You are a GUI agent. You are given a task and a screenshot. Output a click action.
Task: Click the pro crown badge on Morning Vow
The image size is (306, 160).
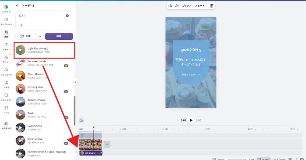click(x=66, y=92)
